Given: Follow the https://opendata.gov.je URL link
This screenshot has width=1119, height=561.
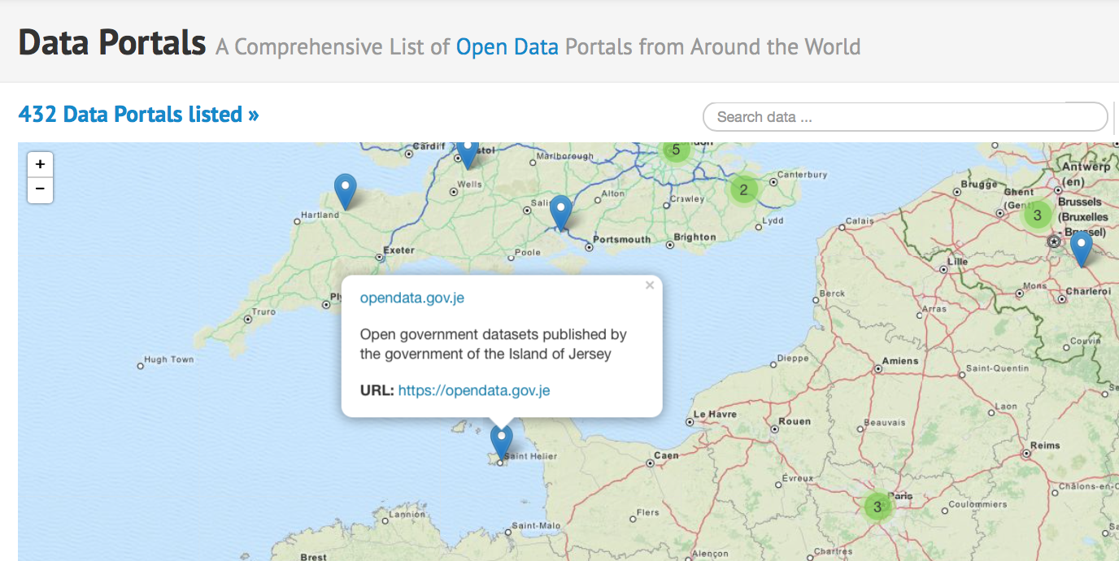Looking at the screenshot, I should (x=474, y=390).
